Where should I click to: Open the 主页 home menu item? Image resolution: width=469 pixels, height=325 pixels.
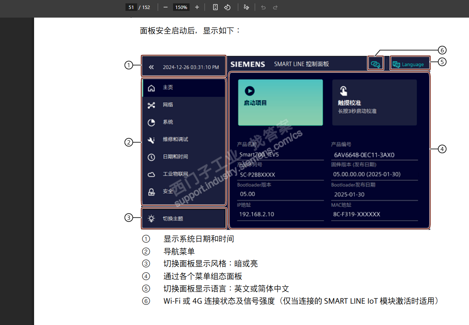coord(184,88)
